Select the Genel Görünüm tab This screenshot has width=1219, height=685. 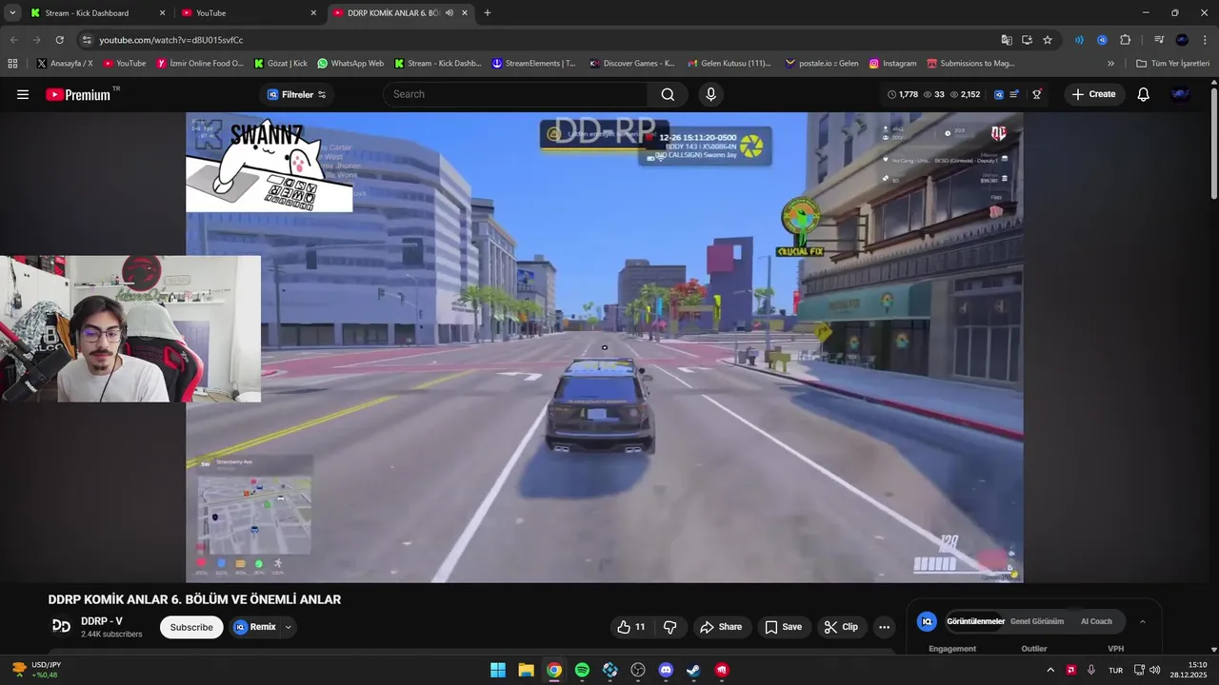[1036, 621]
